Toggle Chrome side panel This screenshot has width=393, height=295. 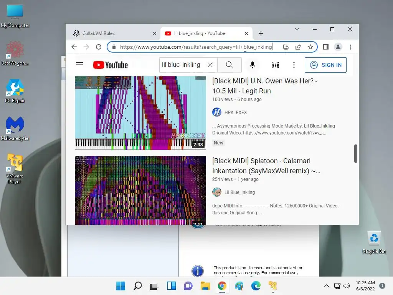(325, 47)
